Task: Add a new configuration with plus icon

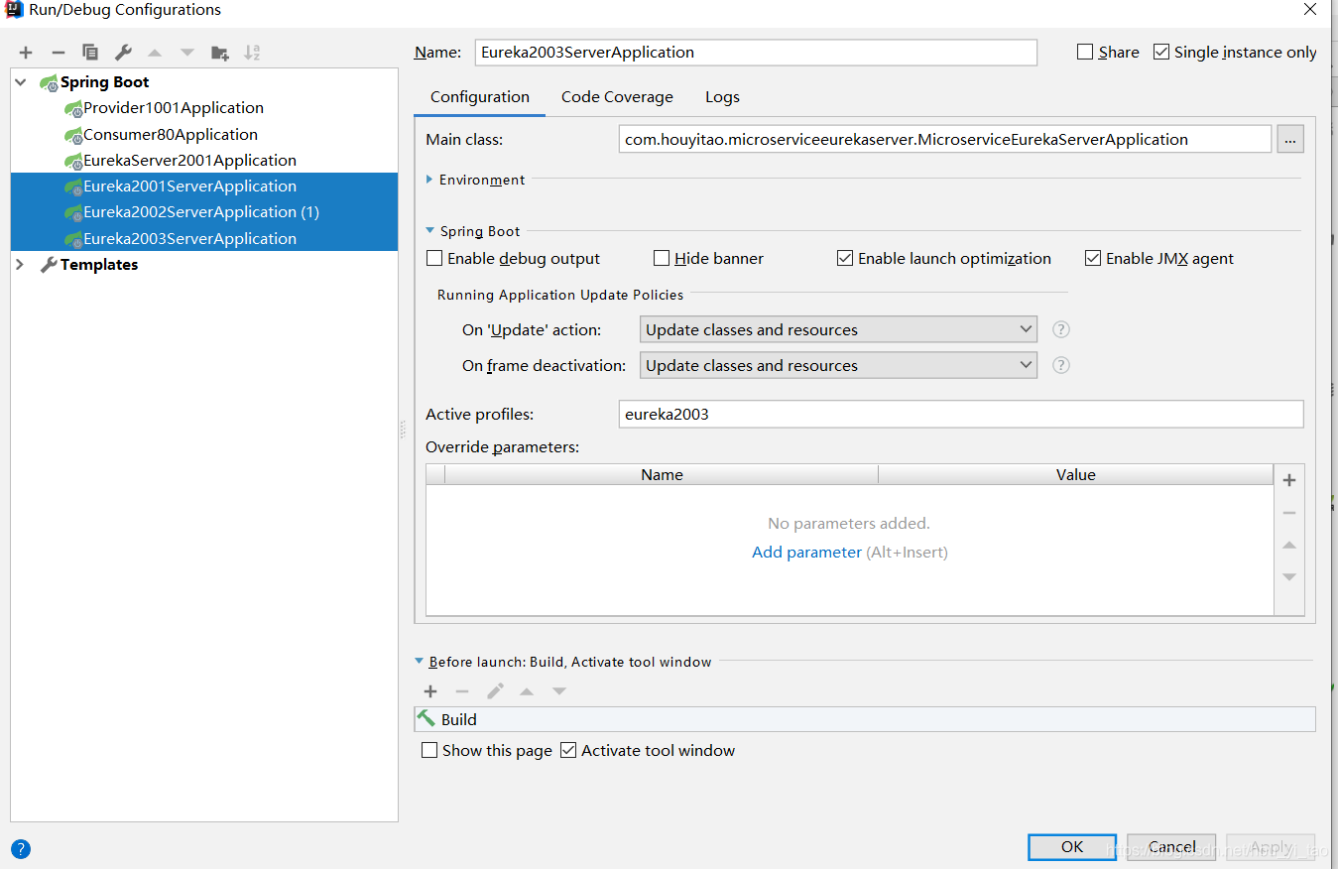Action: (26, 53)
